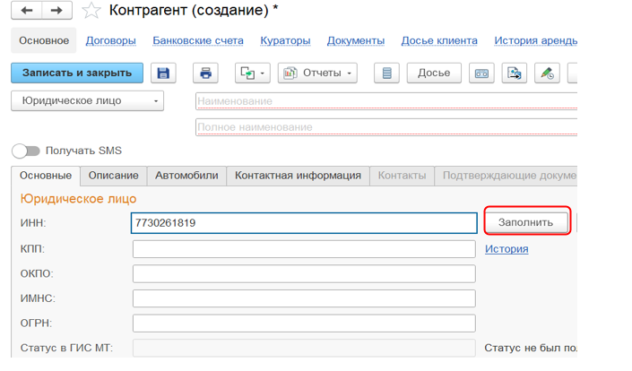The image size is (632, 371).
Task: Click the card icon after Досье button
Action: click(x=482, y=73)
